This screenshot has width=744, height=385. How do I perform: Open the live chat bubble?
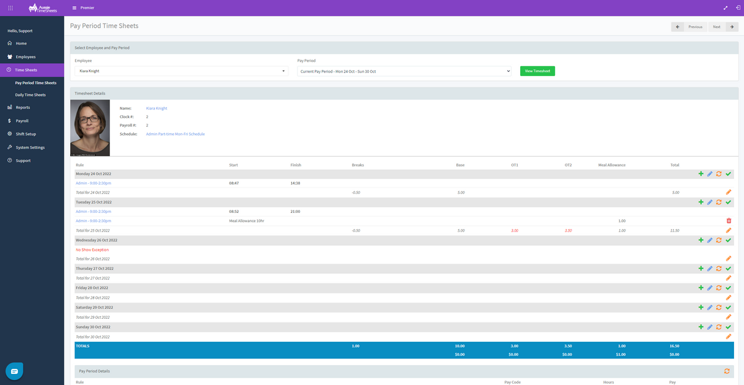[x=14, y=371]
